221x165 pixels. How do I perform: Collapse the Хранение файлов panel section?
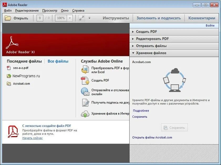point(174,53)
